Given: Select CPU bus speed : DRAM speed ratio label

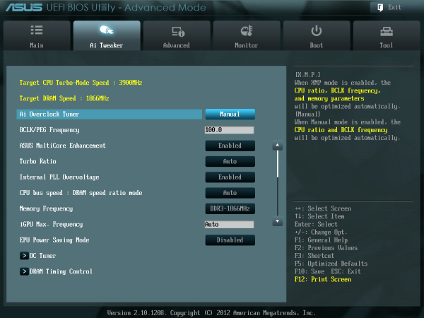Looking at the screenshot, I should (x=81, y=193).
